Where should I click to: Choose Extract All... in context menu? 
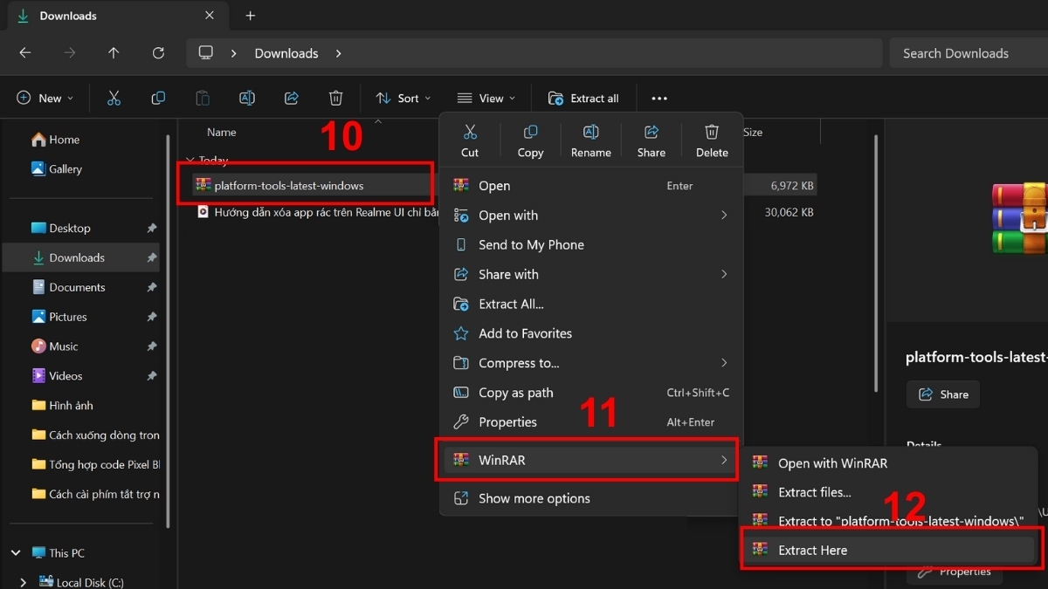[511, 304]
